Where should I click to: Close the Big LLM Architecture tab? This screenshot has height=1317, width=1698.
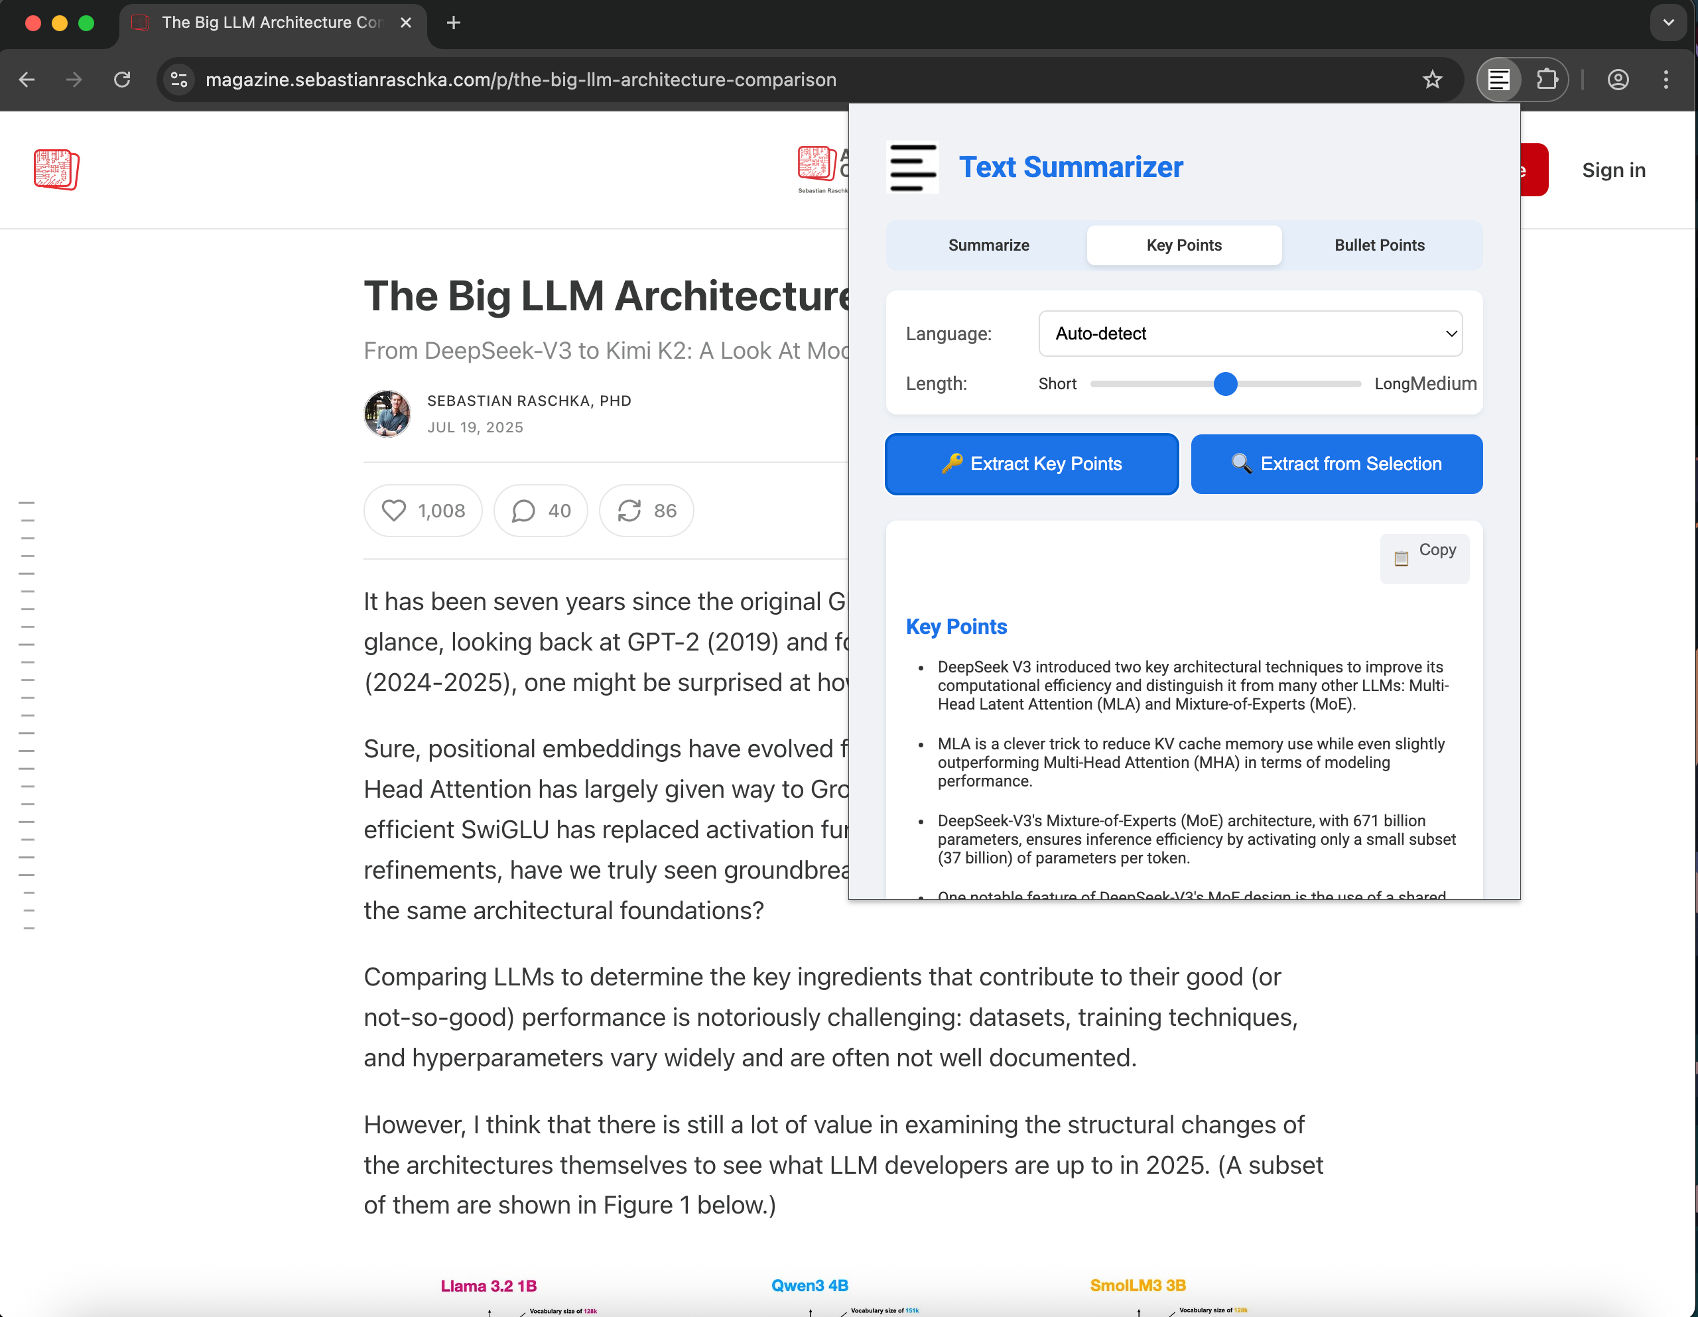click(x=405, y=23)
